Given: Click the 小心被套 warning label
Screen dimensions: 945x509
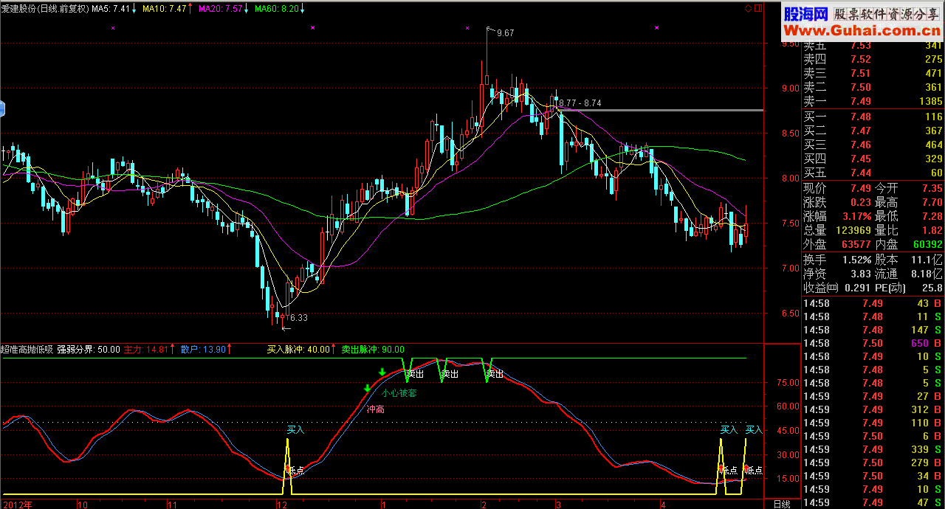Looking at the screenshot, I should (x=399, y=393).
